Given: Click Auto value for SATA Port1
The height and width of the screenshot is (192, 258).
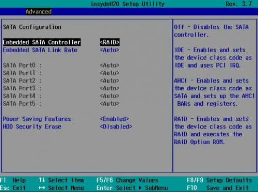Looking at the screenshot, I should tap(109, 73).
